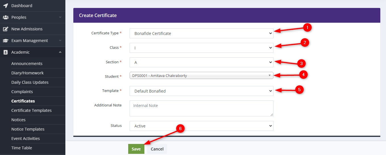The height and width of the screenshot is (155, 386).
Task: Click the Status field label
Action: (116, 126)
